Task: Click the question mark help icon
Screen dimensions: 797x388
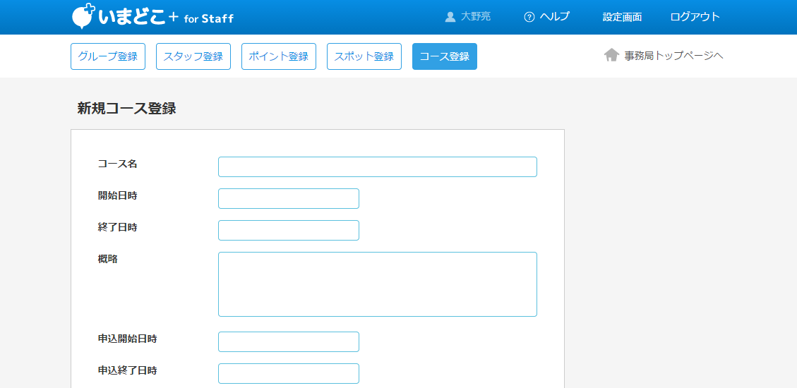Action: click(x=529, y=17)
